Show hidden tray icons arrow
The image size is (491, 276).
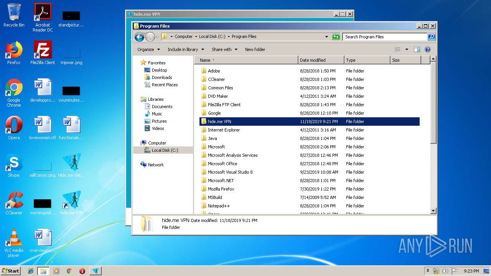(x=428, y=271)
